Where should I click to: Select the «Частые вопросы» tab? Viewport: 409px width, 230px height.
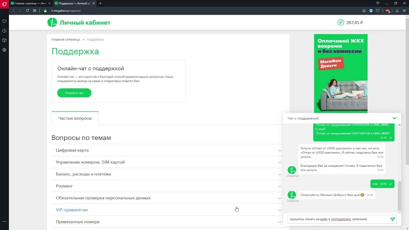[75, 118]
